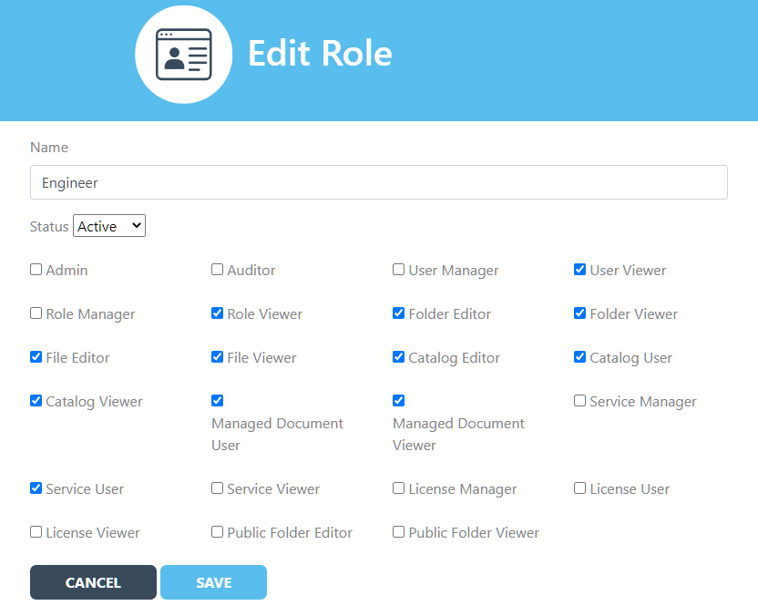The width and height of the screenshot is (758, 616).
Task: Disable the User Viewer permission
Action: pyautogui.click(x=579, y=269)
